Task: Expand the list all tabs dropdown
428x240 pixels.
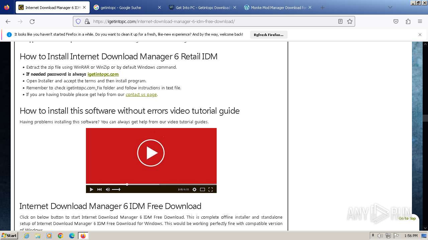Action: (x=390, y=7)
